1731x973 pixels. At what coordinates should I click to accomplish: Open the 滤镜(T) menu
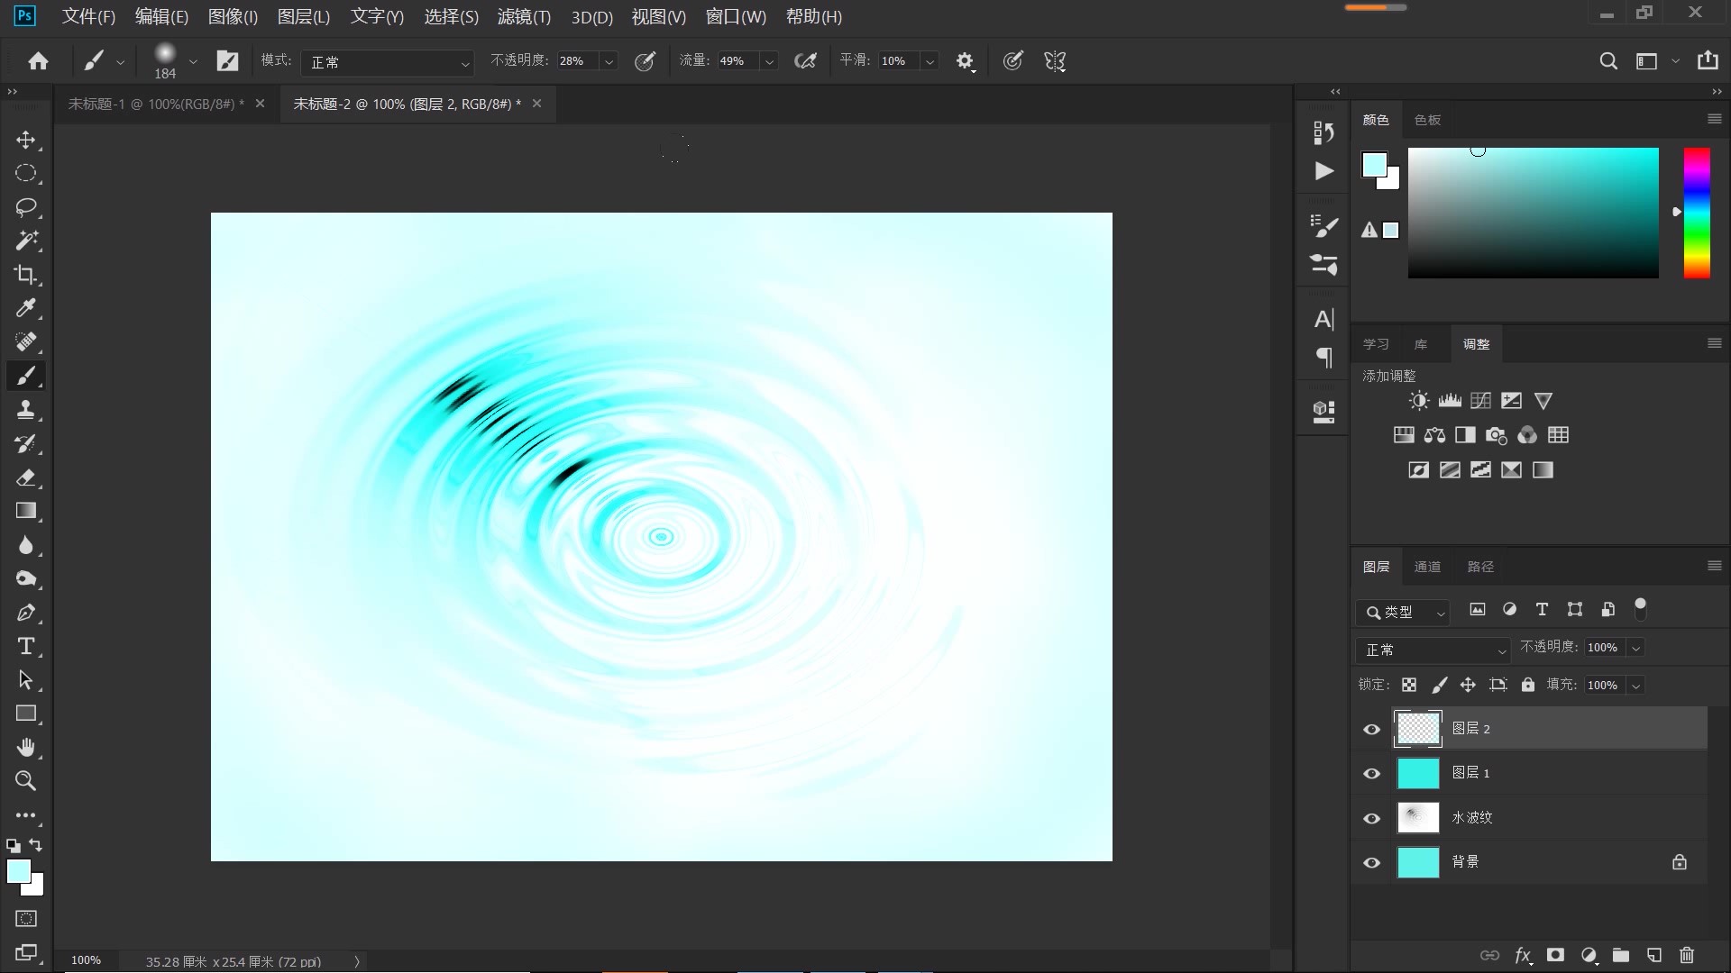[524, 16]
